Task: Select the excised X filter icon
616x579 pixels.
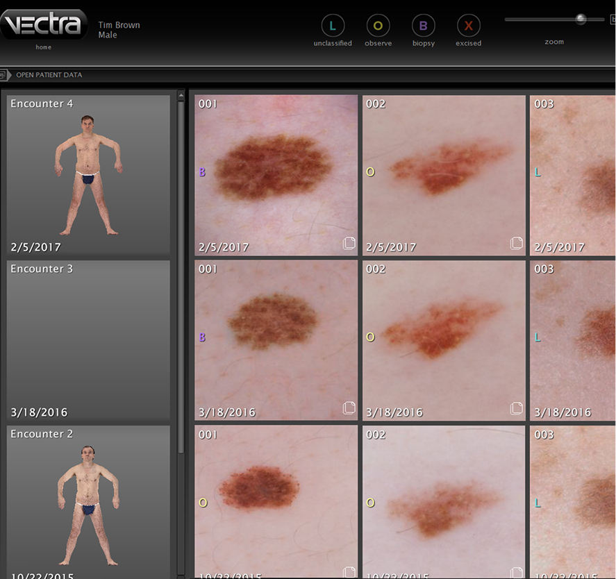Action: (x=469, y=26)
